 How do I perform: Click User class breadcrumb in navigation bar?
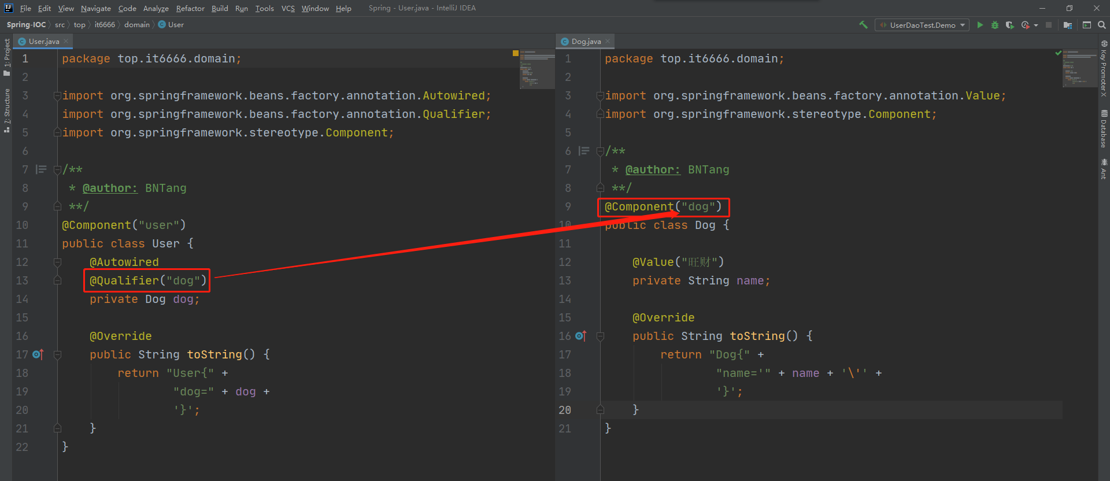click(171, 25)
